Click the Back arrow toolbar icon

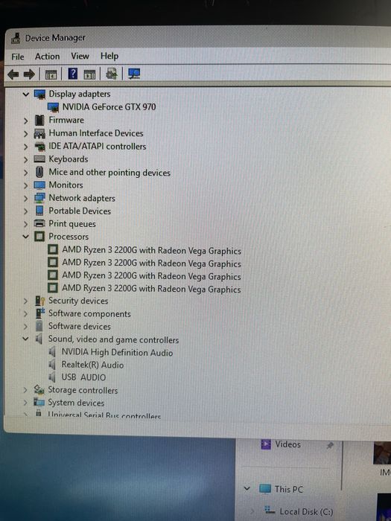click(x=13, y=74)
